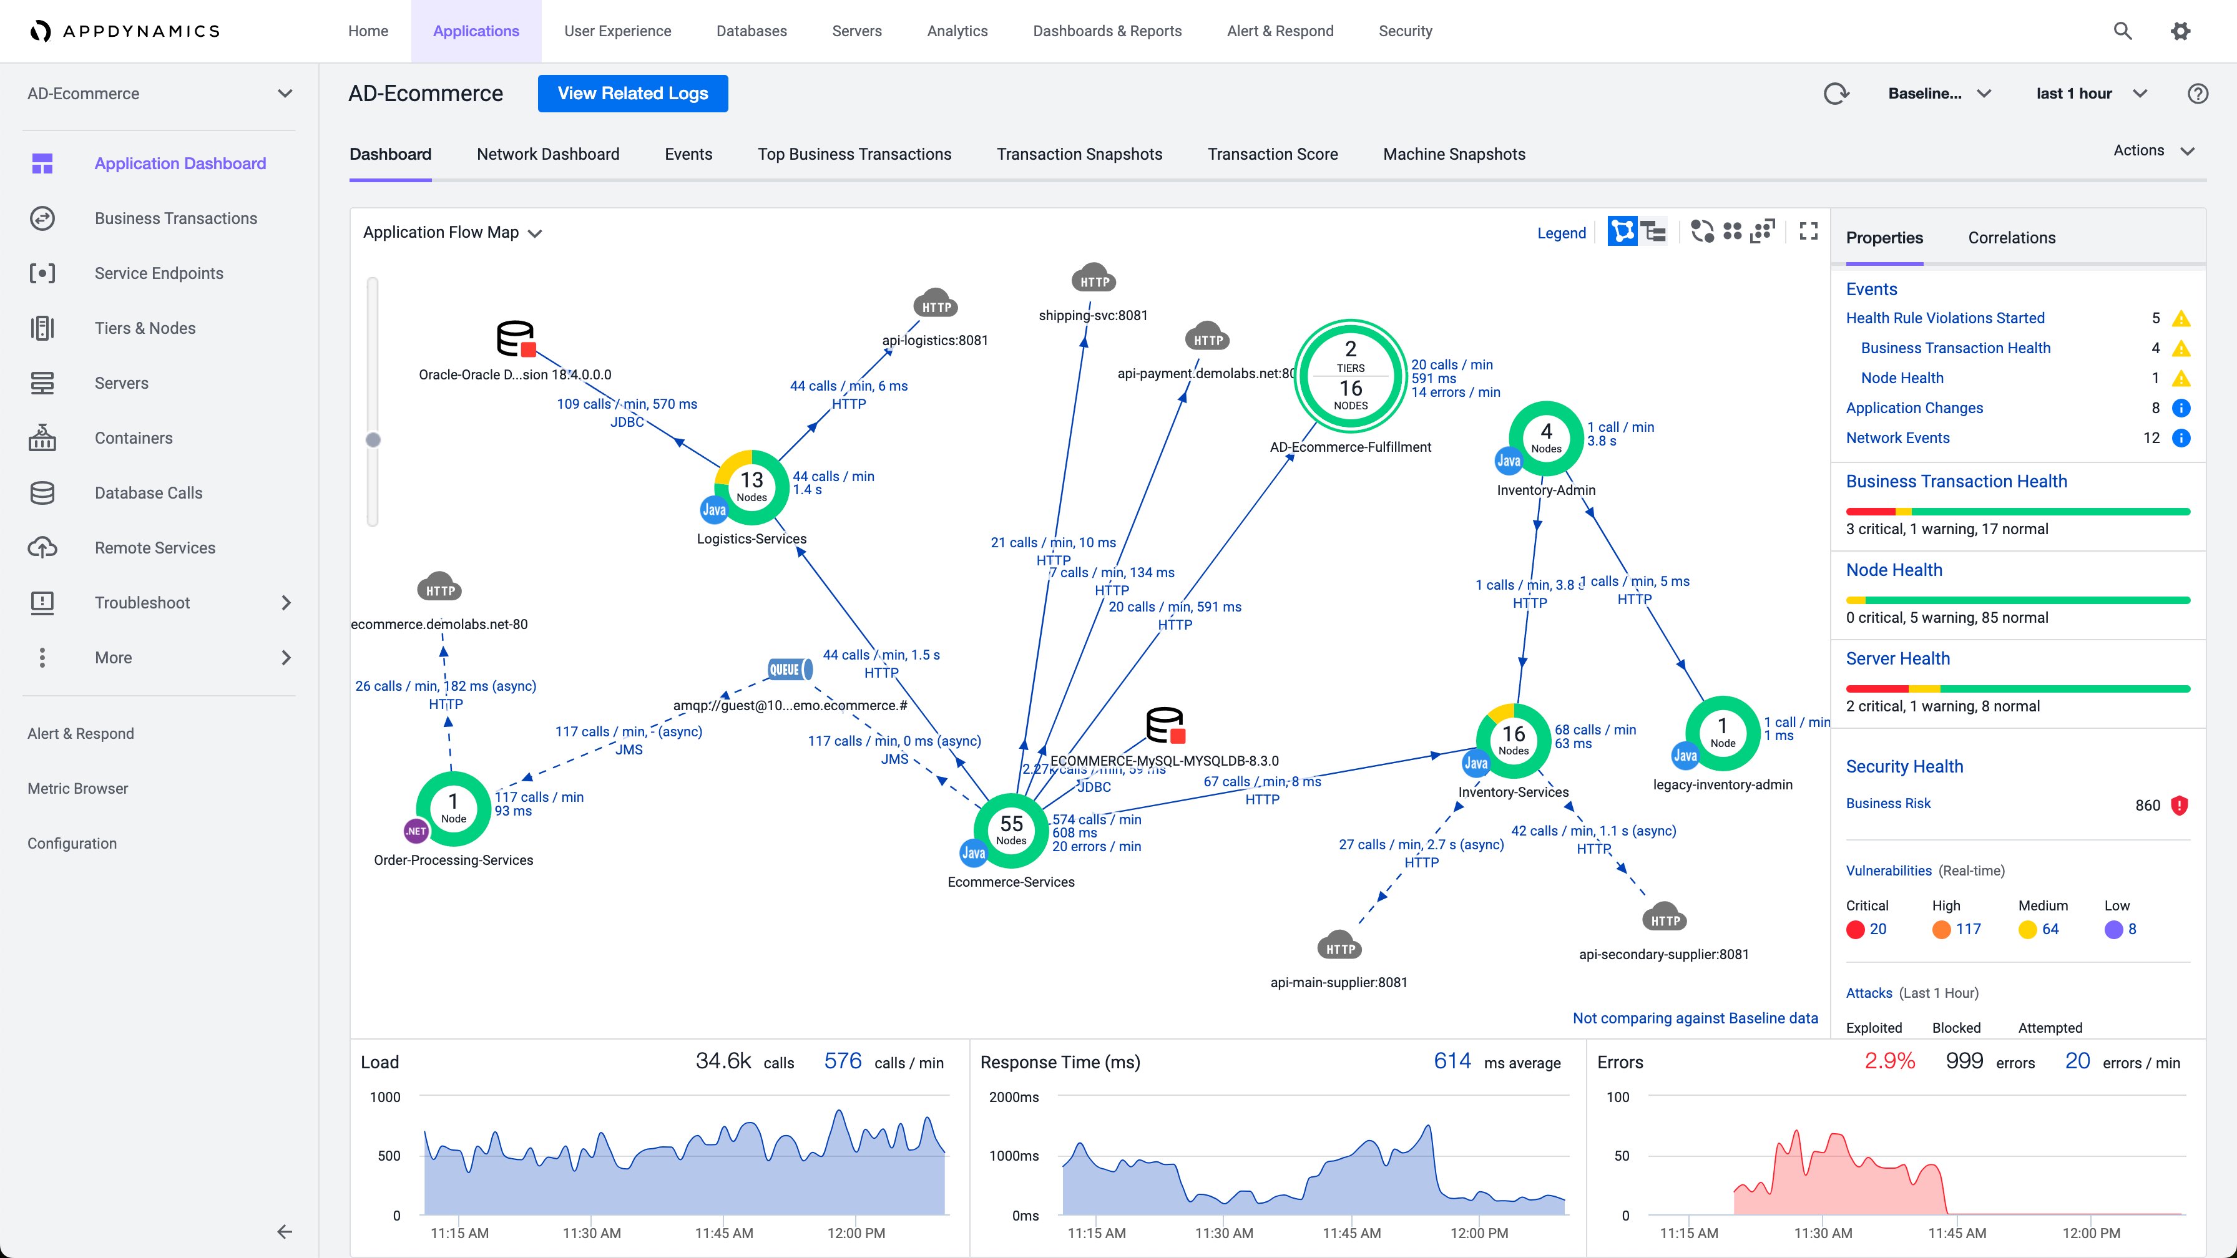
Task: Select the flow map view icon
Action: (1622, 231)
